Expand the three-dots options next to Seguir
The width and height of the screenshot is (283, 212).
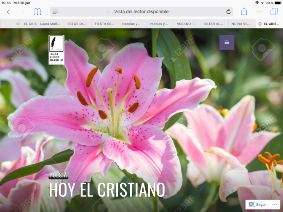(x=275, y=204)
